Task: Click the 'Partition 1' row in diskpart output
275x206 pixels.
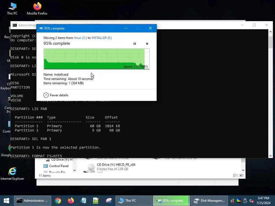Action: [x=67, y=126]
